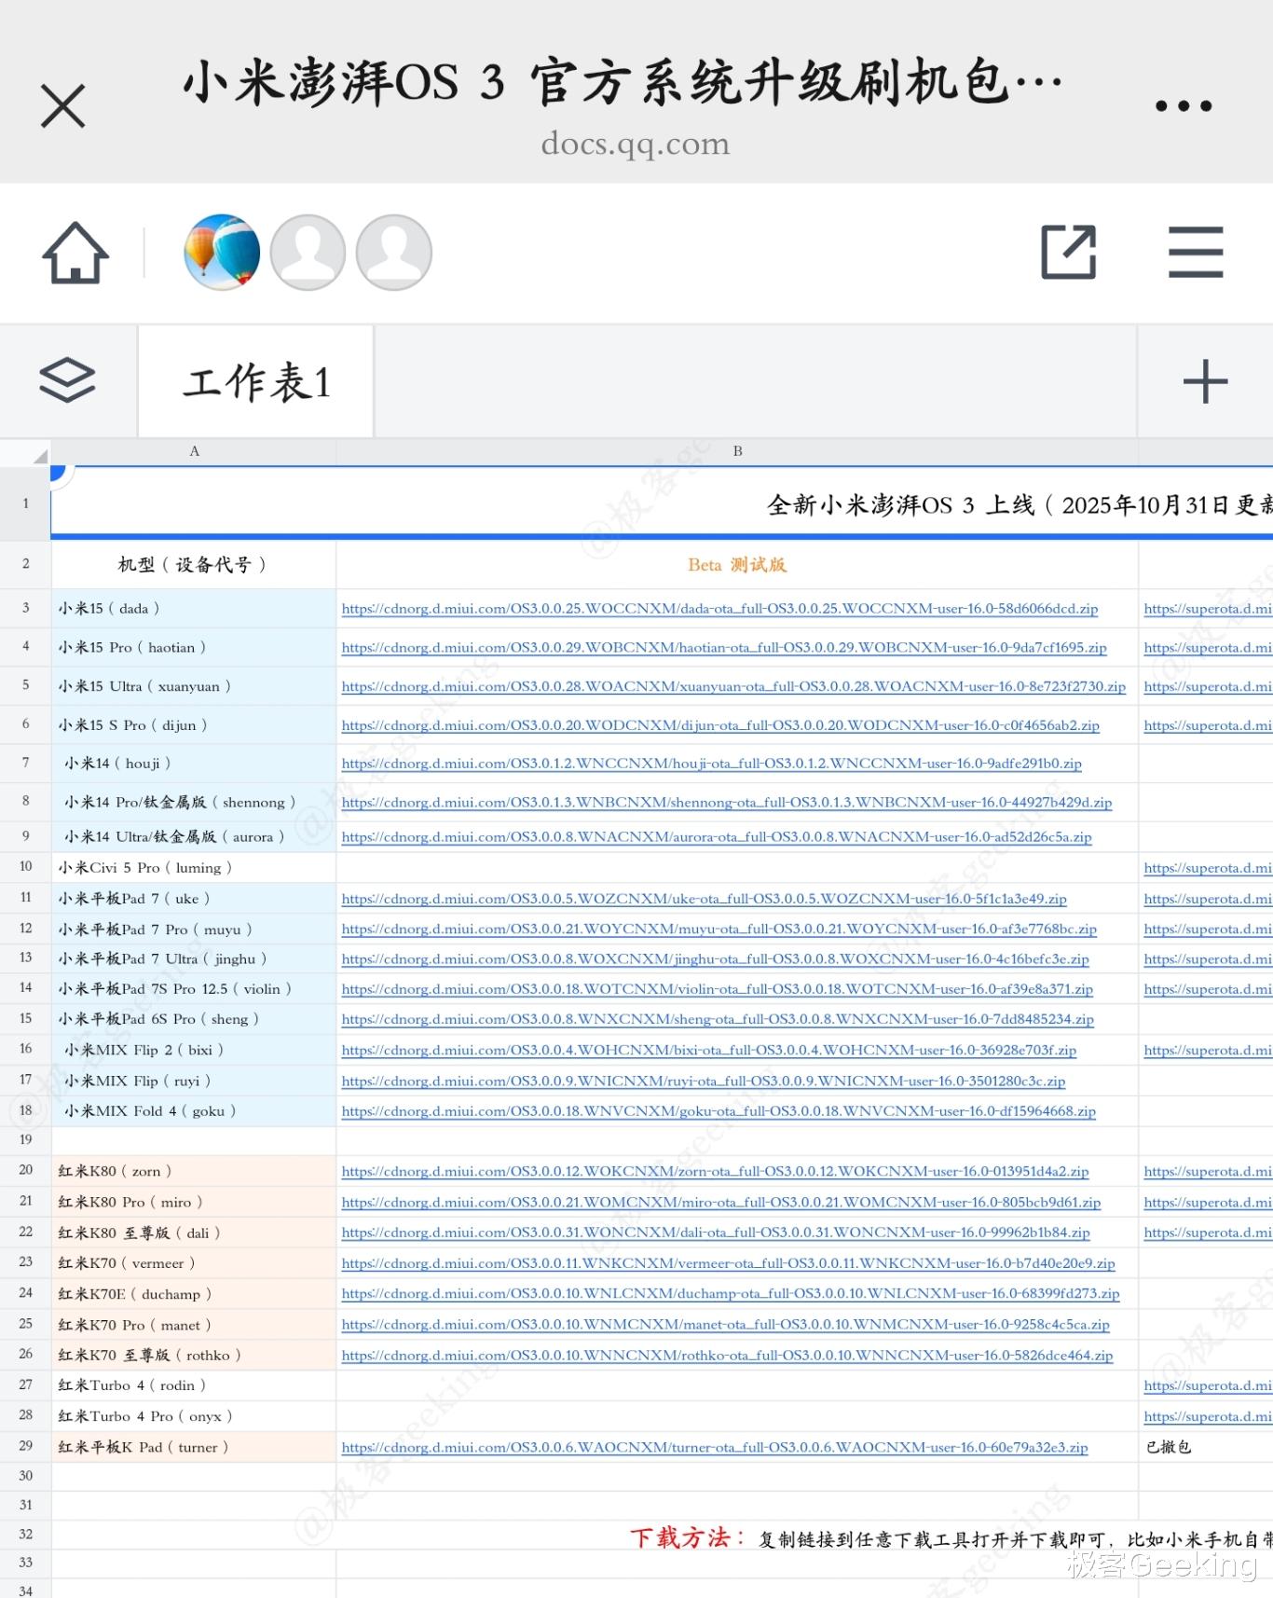Select the 小米MIX Fold 4（goku）cell
Viewport: 1273px width, 1598px height.
pos(194,1111)
